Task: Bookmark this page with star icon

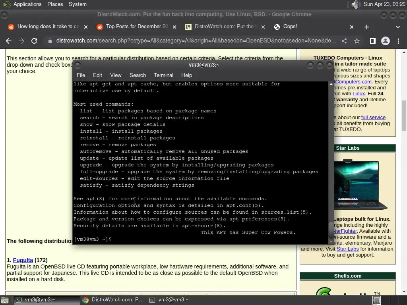Action: 357,41
